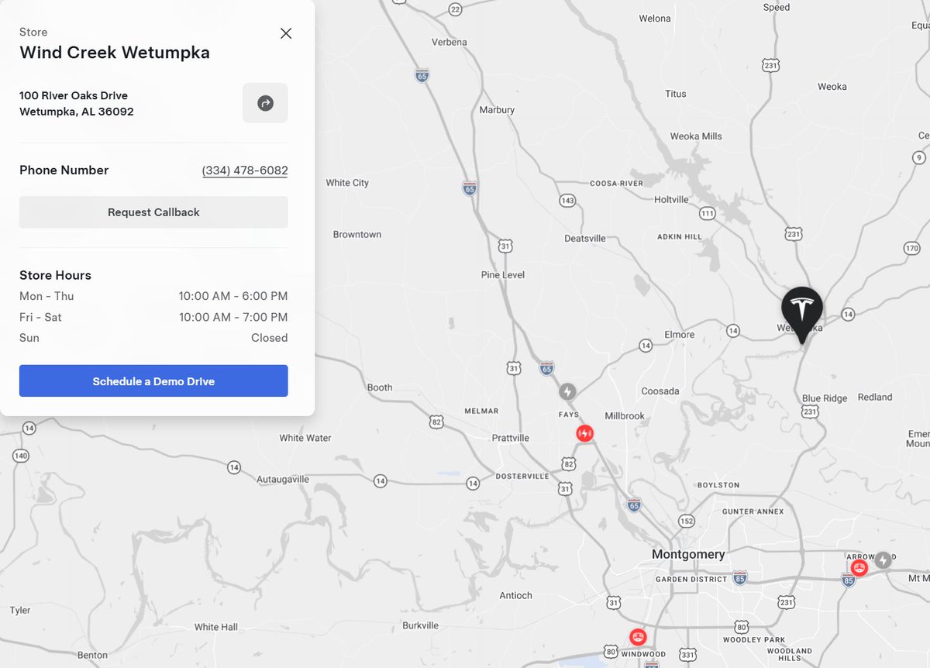This screenshot has height=668, width=930.
Task: Click the Route 143 highway shield
Action: 567,201
